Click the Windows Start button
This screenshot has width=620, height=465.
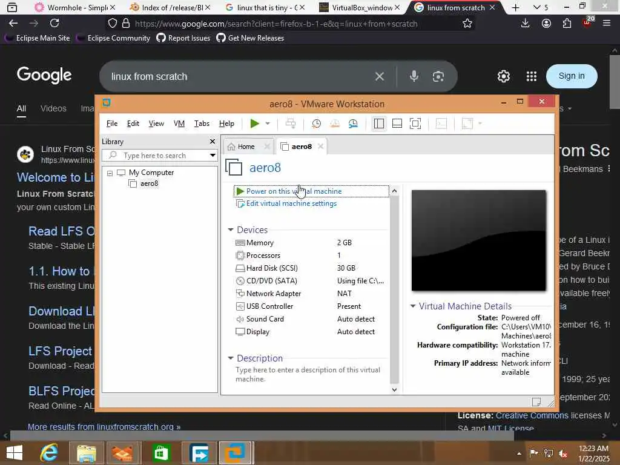[x=15, y=452]
